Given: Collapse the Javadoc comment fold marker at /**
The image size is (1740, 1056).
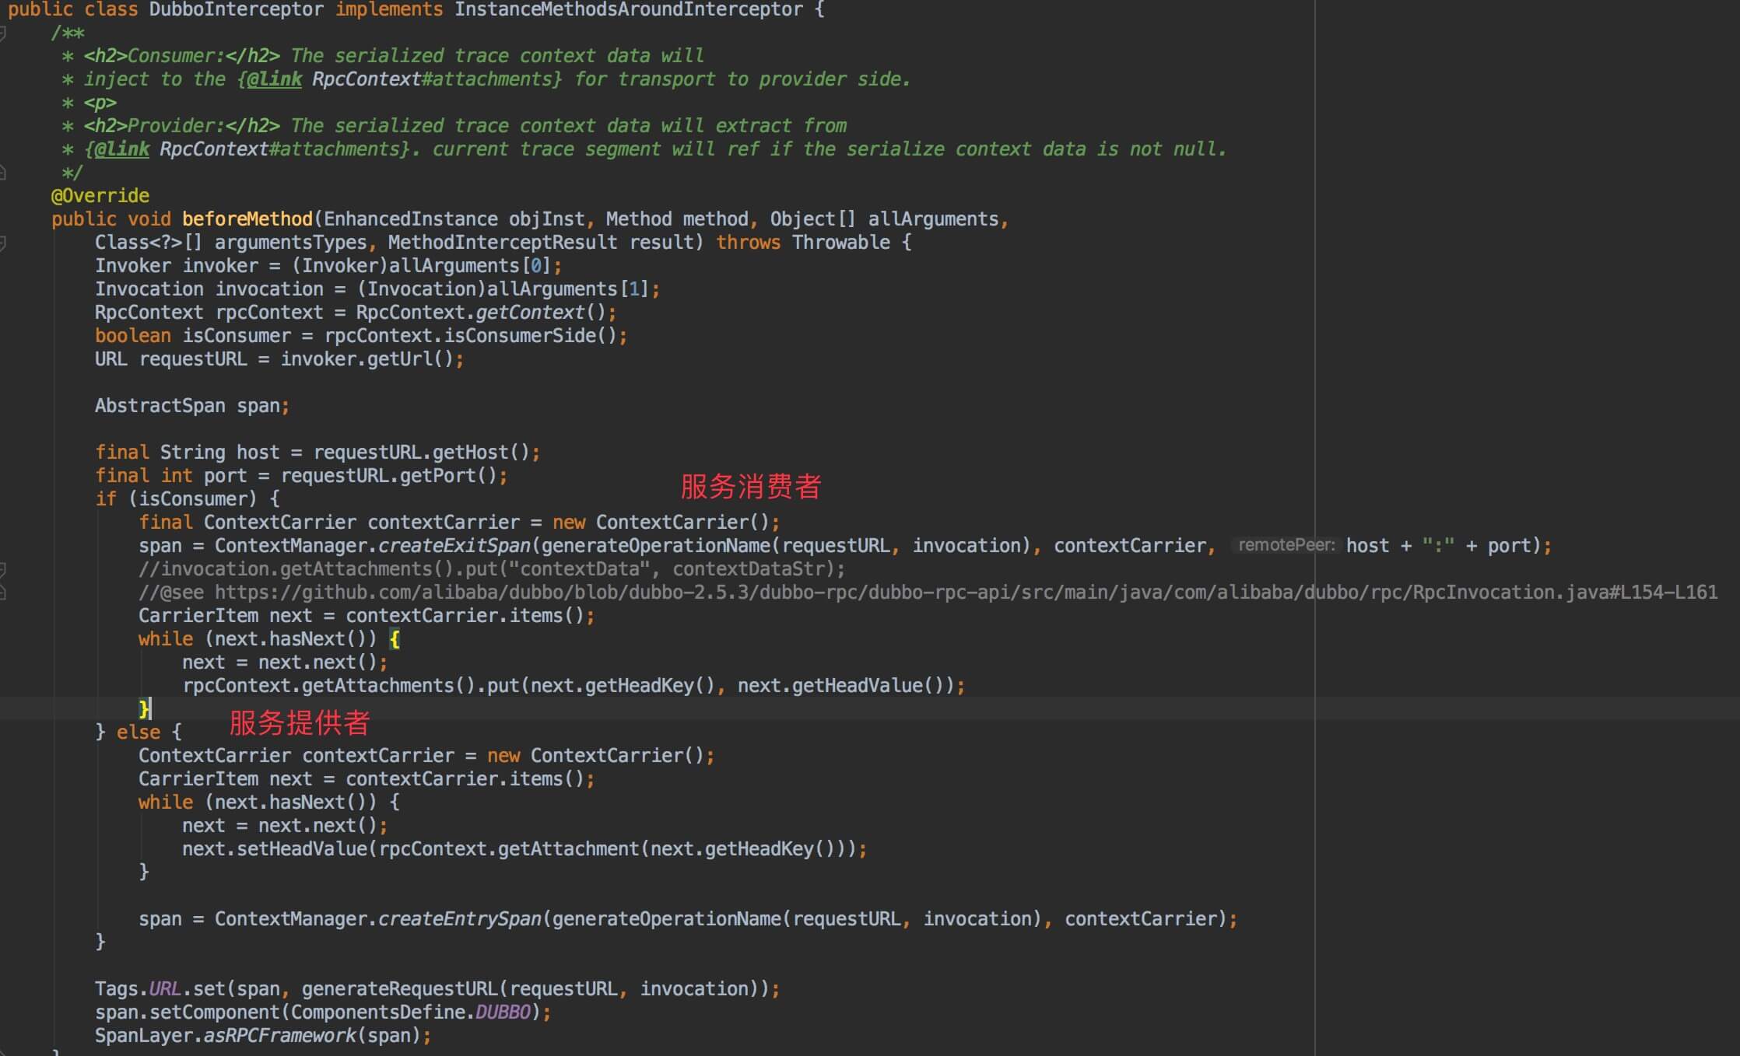Looking at the screenshot, I should click(3, 33).
